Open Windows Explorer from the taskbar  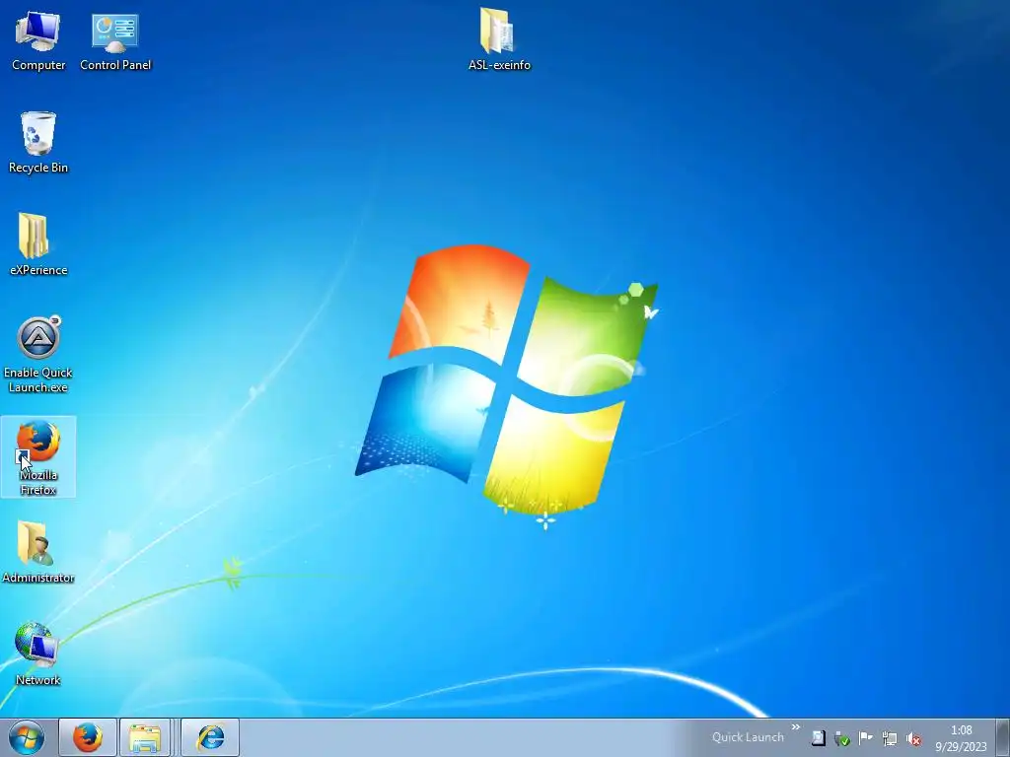(145, 737)
